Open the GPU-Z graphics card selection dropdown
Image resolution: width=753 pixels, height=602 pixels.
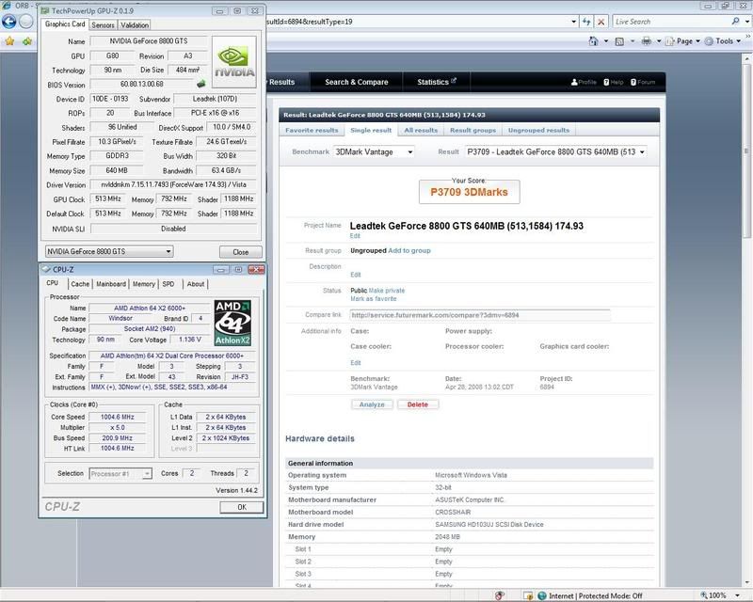[x=109, y=251]
